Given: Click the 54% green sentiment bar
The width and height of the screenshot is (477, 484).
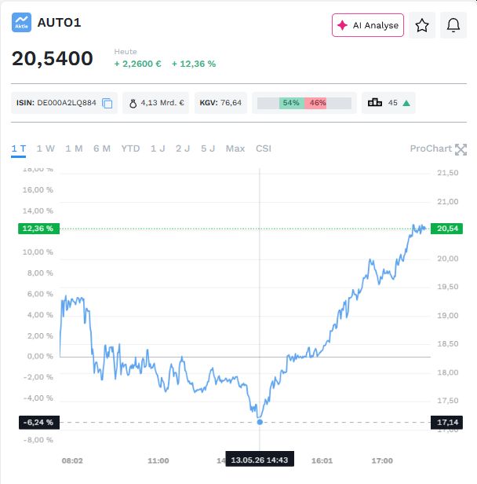Looking at the screenshot, I should click(x=292, y=103).
